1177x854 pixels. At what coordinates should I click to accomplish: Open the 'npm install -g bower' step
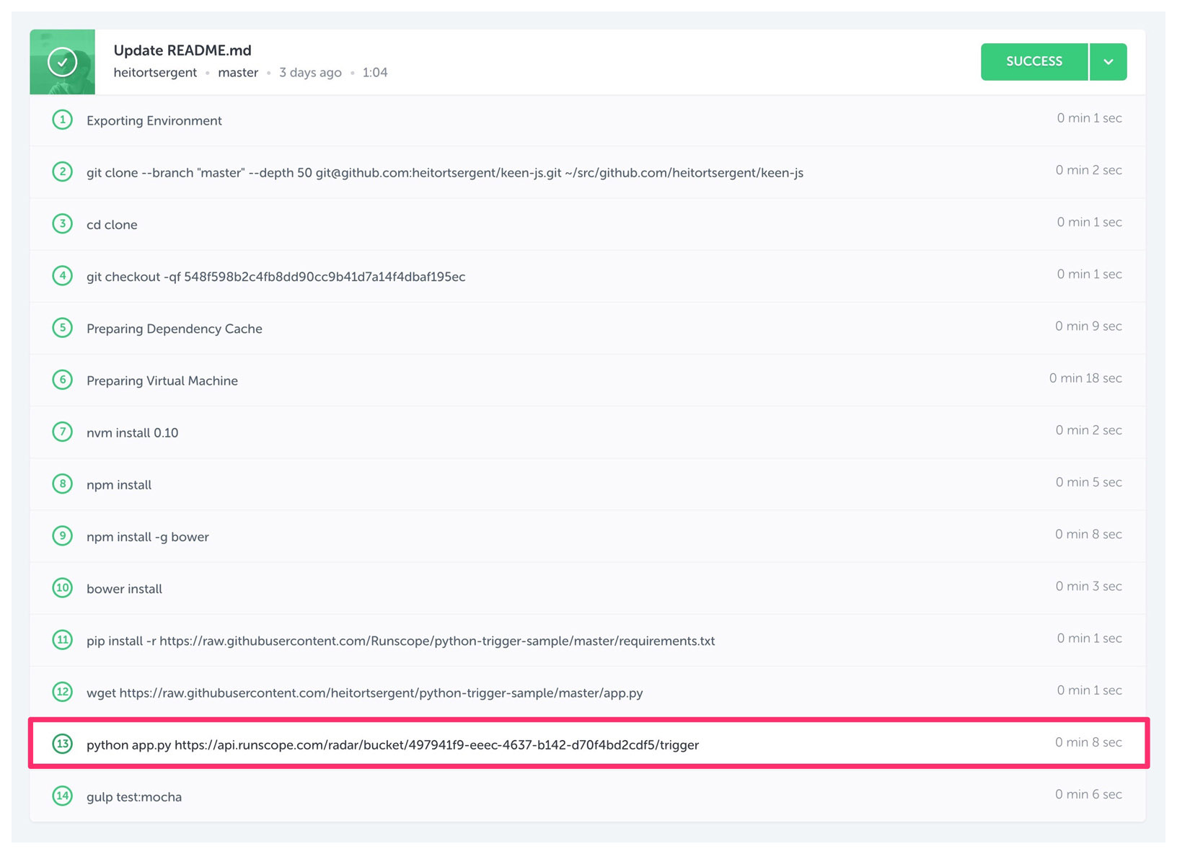coord(587,536)
